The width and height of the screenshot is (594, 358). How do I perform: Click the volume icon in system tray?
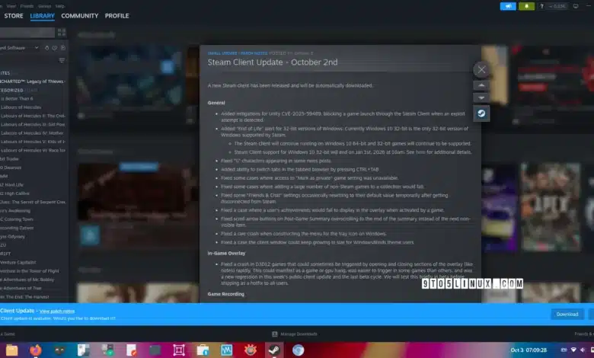click(x=583, y=350)
